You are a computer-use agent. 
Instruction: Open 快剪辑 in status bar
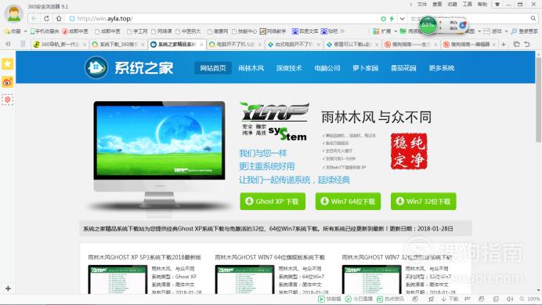coord(330,299)
